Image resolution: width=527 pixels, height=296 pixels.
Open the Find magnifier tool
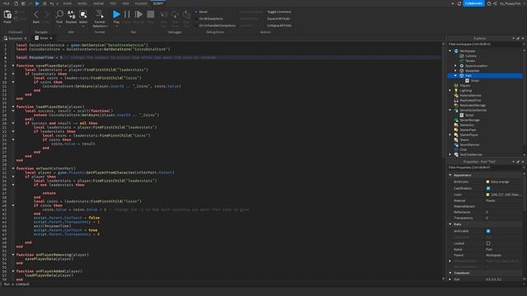pyautogui.click(x=59, y=14)
